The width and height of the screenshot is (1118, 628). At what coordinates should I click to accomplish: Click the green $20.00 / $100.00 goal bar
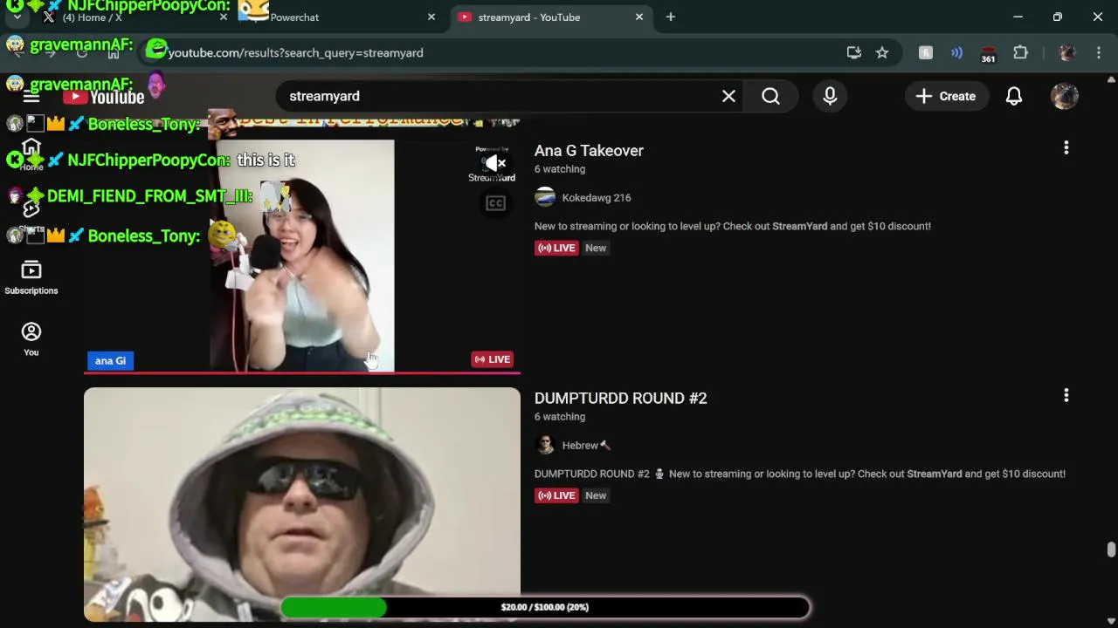[545, 607]
